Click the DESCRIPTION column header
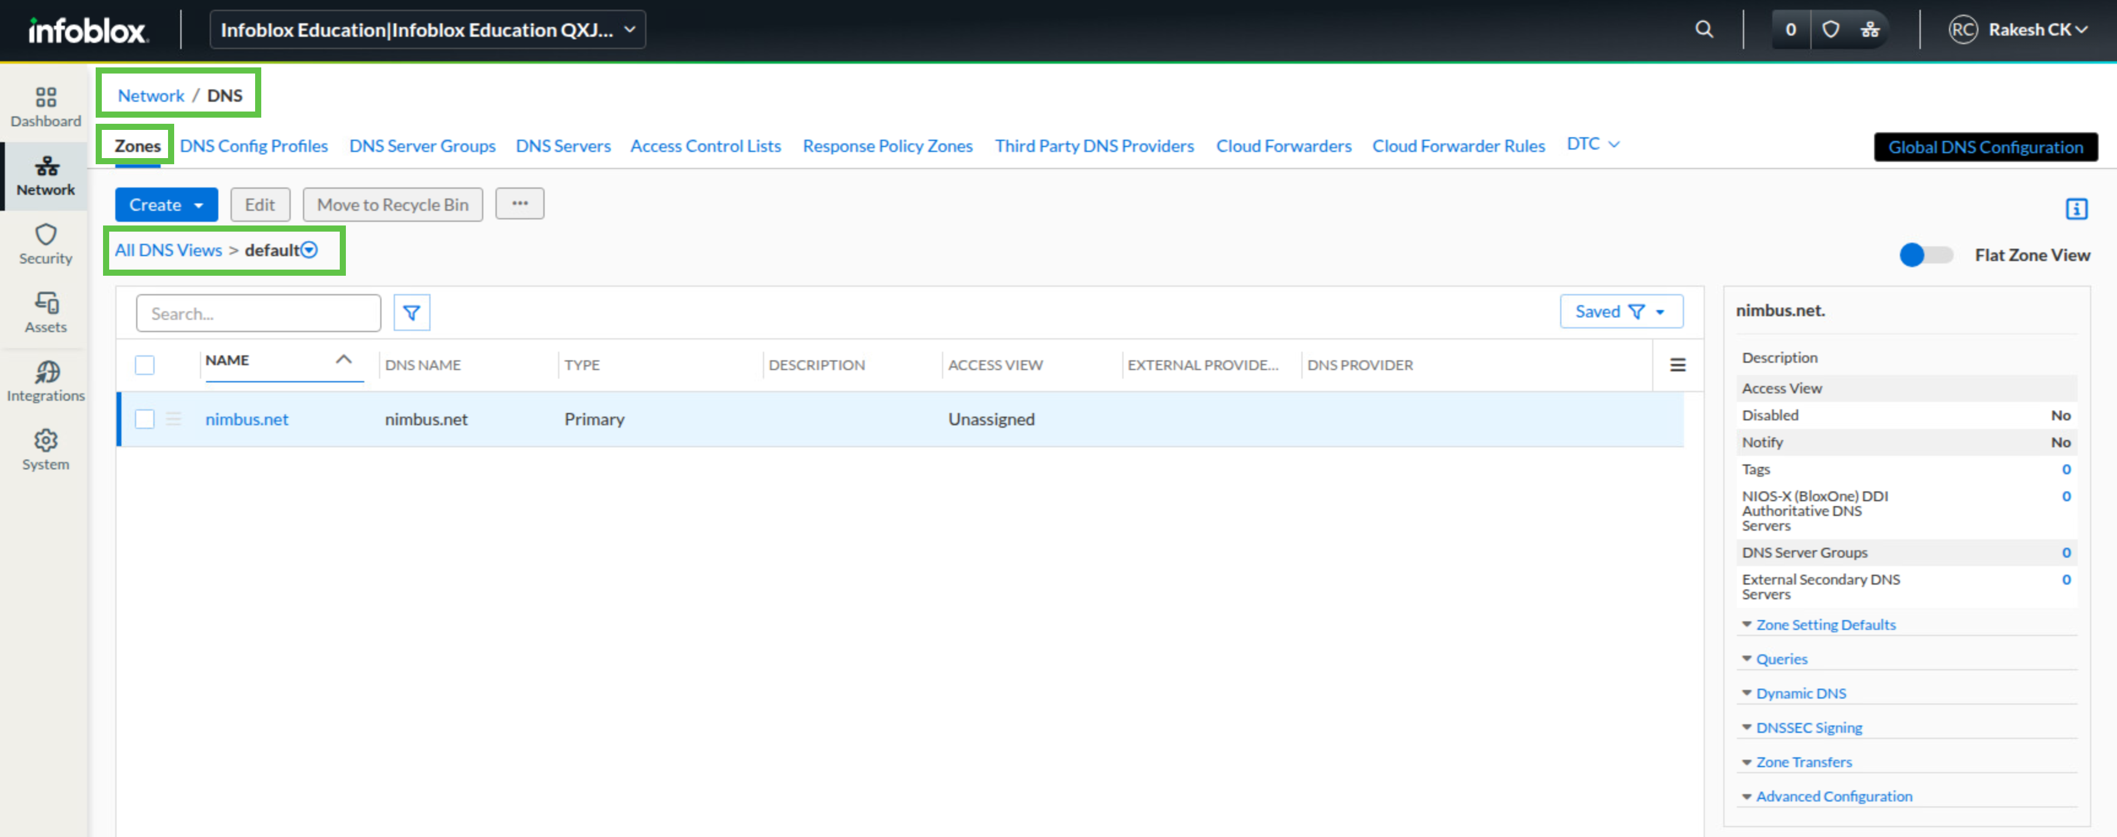The width and height of the screenshot is (2117, 837). point(817,365)
